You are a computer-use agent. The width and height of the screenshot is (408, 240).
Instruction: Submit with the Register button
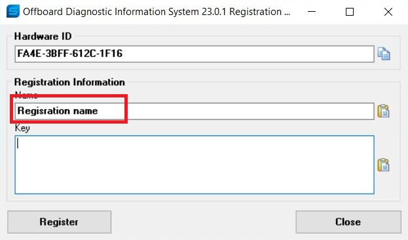60,222
